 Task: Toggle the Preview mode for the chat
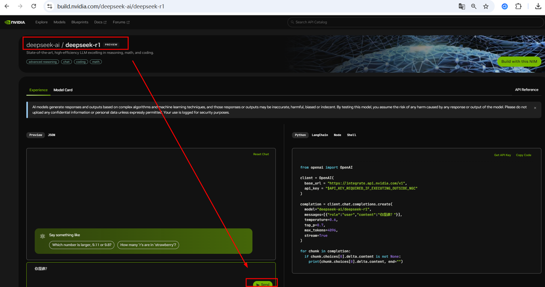(35, 135)
